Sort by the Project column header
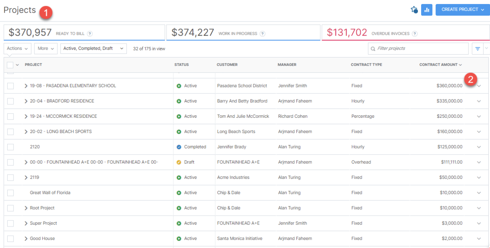490x248 pixels. pos(33,65)
